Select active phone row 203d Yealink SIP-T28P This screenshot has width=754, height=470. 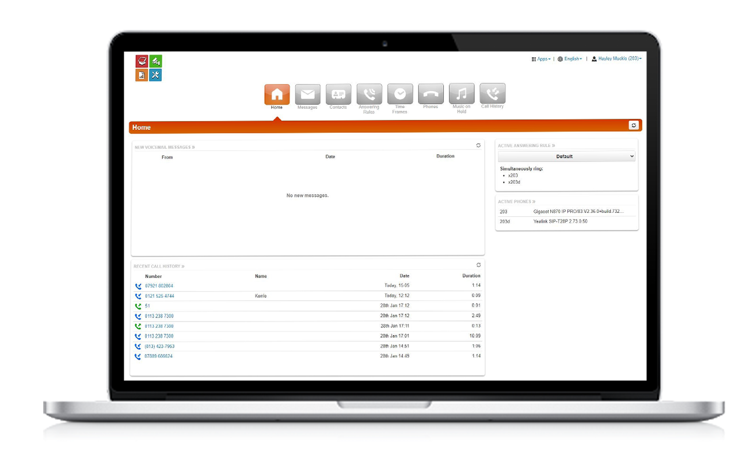[x=567, y=221]
